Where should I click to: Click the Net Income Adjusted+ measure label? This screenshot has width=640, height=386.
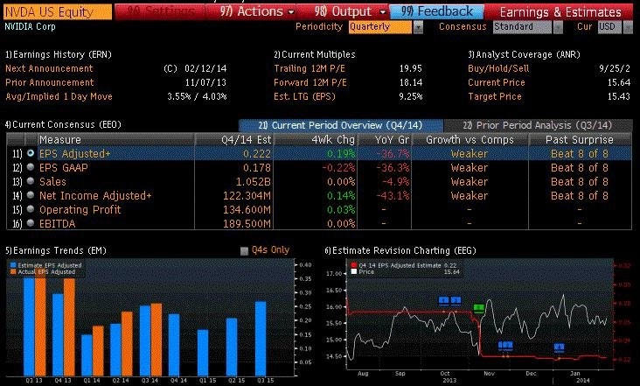click(95, 196)
